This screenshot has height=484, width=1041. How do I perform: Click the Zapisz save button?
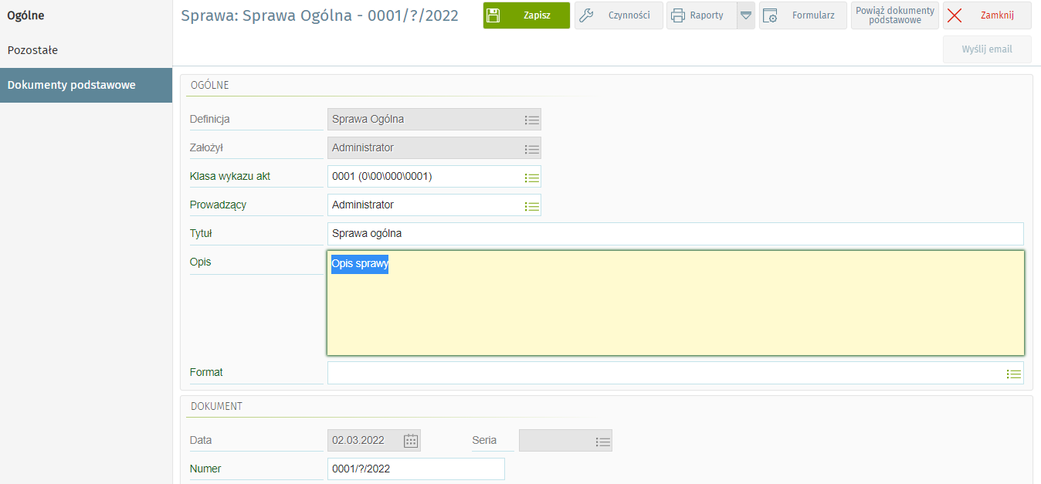point(526,15)
